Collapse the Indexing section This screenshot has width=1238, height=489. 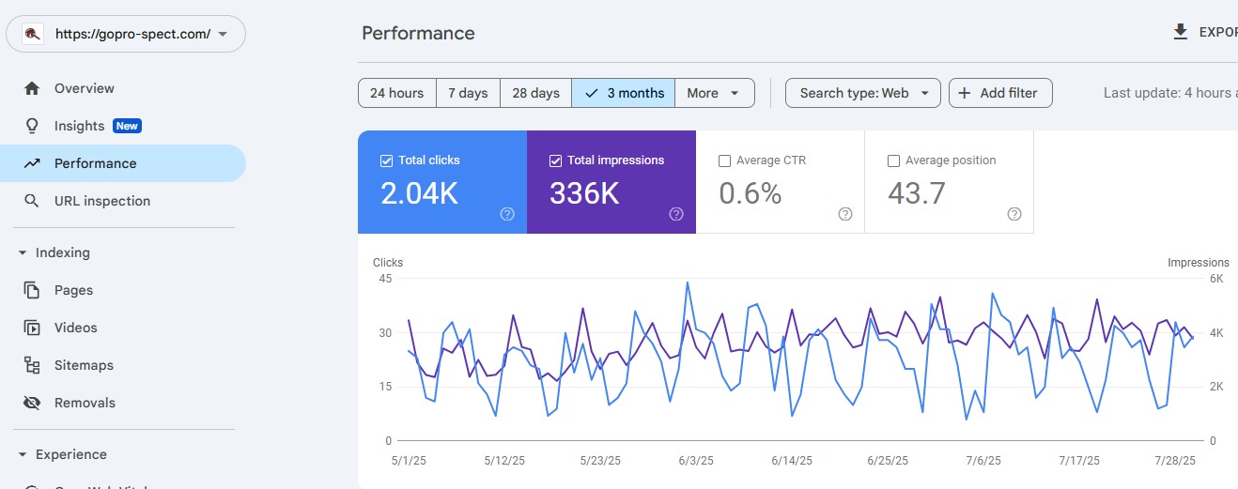[23, 252]
